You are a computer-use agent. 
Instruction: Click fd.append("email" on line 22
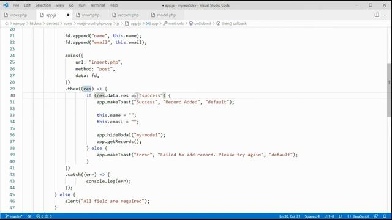pyautogui.click(x=88, y=42)
